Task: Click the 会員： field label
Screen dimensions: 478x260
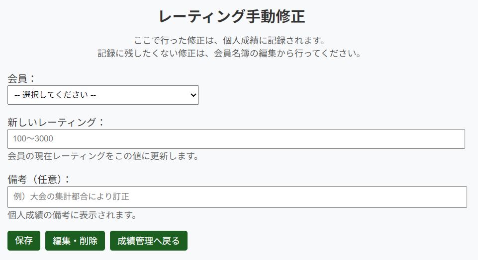Action: coord(22,78)
